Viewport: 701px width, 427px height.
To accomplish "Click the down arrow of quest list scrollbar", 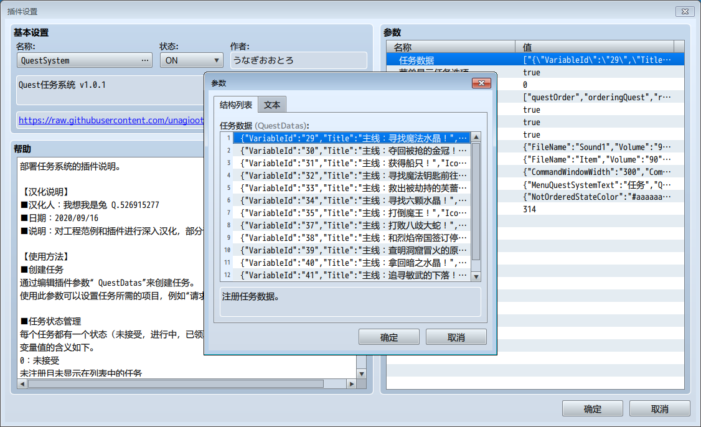I will point(476,277).
